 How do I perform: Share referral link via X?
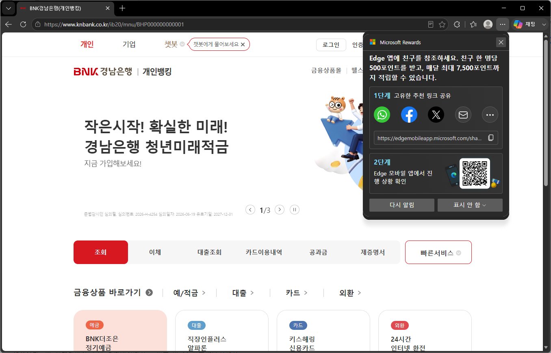(436, 115)
